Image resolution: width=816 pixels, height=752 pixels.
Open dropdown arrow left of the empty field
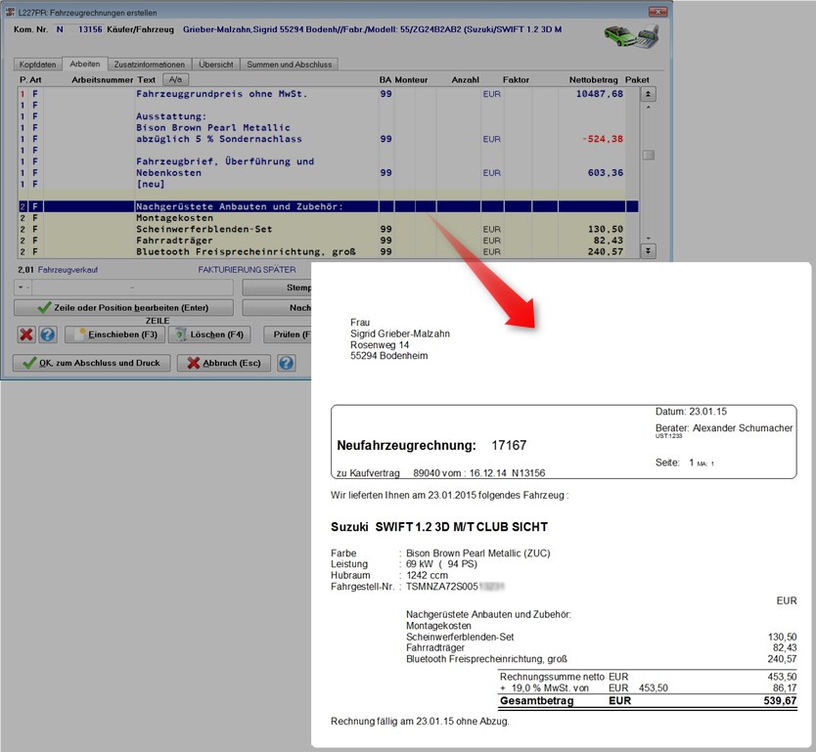[23, 288]
